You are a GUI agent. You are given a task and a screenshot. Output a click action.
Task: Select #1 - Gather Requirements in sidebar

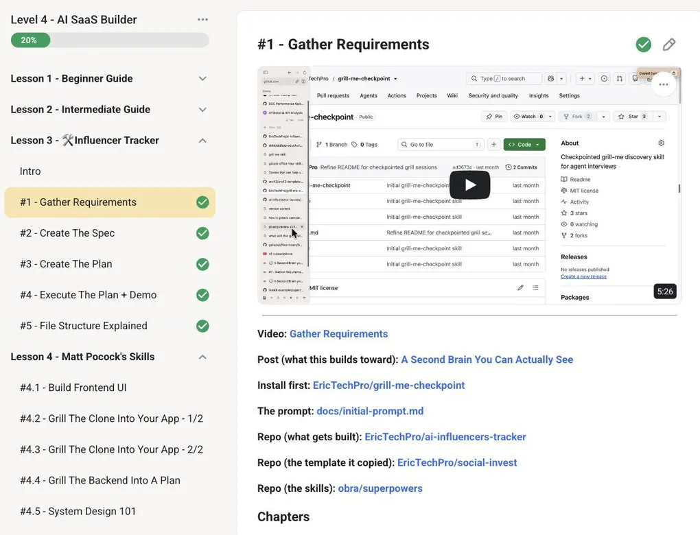110,202
